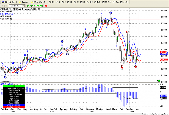Click the circled wave 3 label in 2007

point(62,41)
